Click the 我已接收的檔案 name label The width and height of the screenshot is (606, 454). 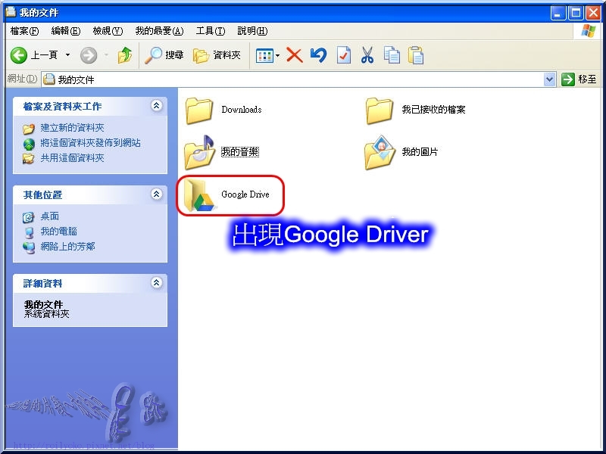[x=433, y=110]
